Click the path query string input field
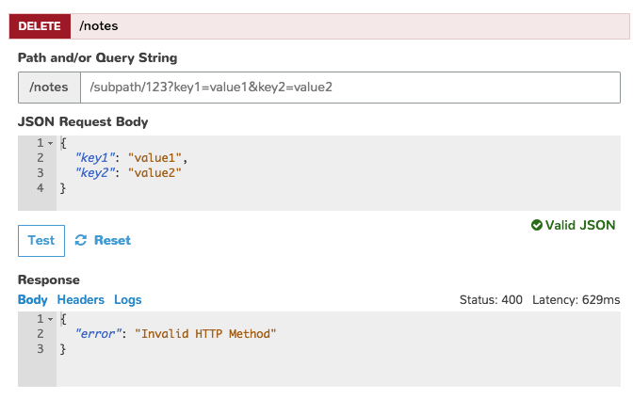This screenshot has width=633, height=399. click(x=349, y=88)
